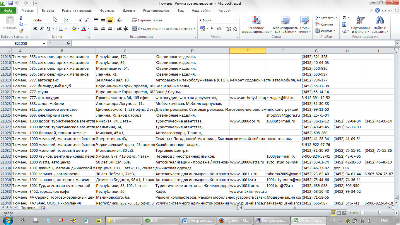The image size is (400, 225).
Task: Select the Тюмень sheet tab
Action: pyautogui.click(x=28, y=207)
